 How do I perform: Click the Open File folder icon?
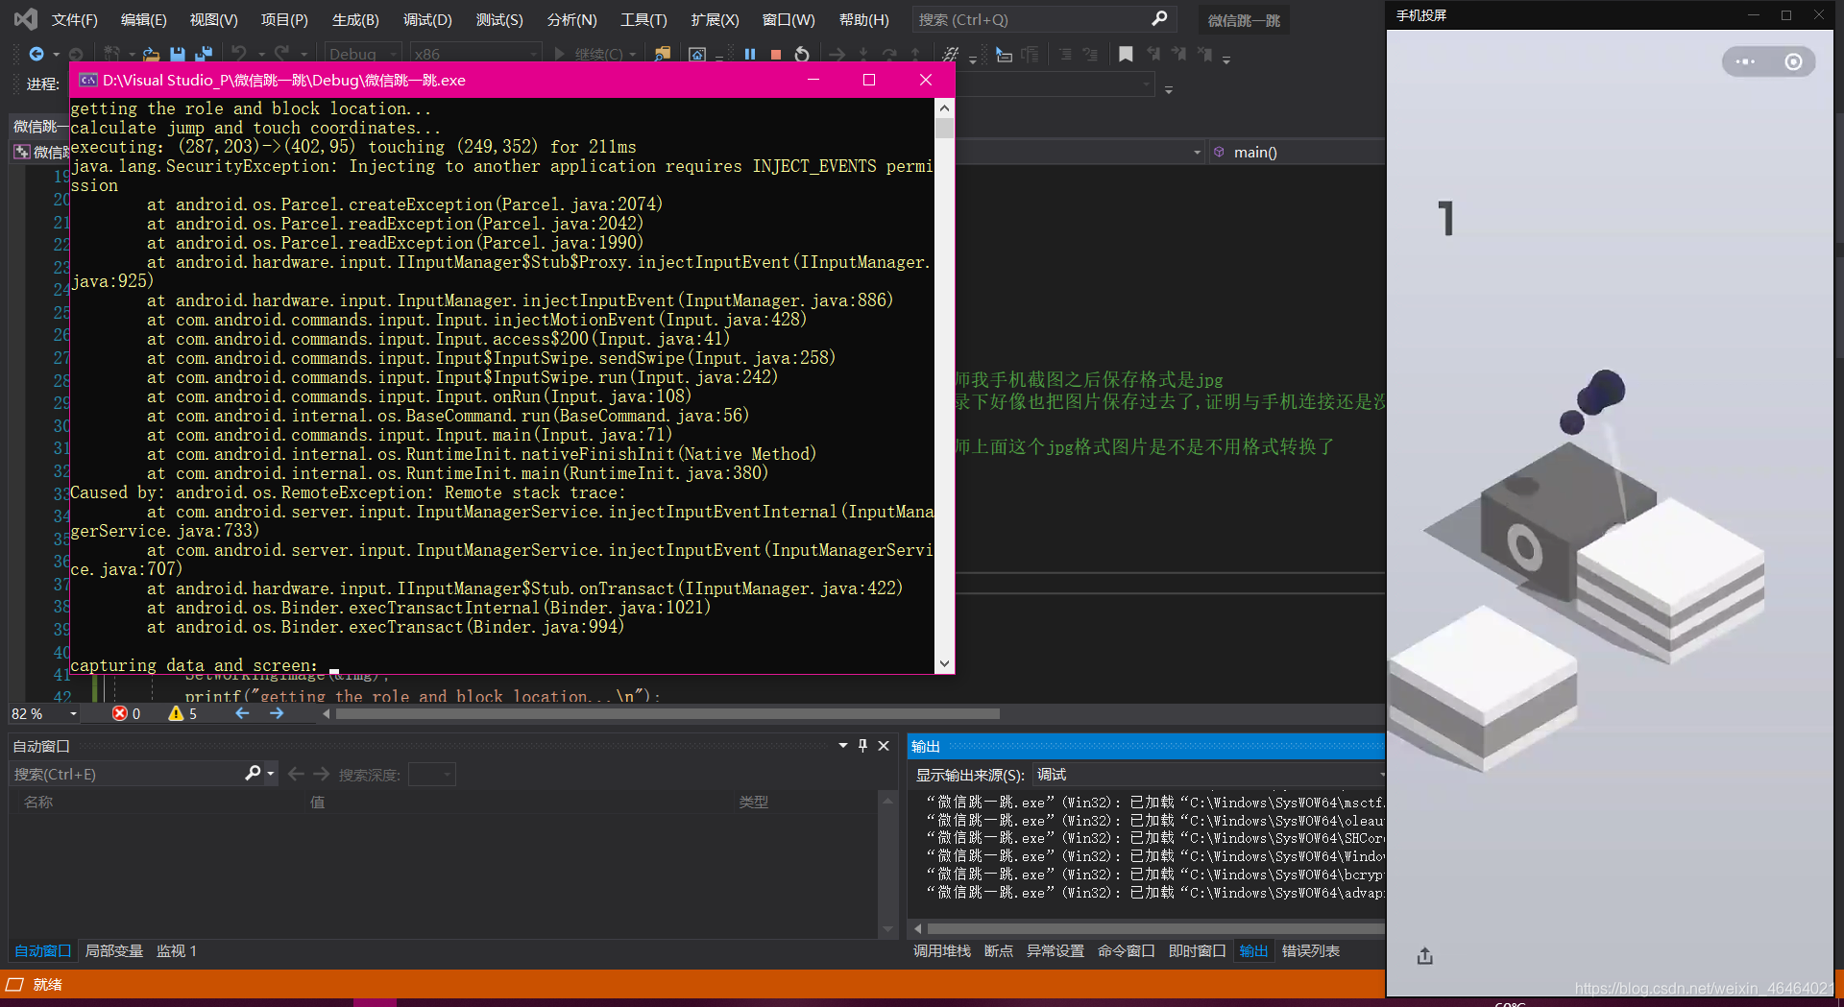(151, 55)
